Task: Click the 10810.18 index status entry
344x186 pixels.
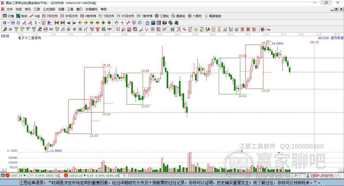Action: [91, 176]
